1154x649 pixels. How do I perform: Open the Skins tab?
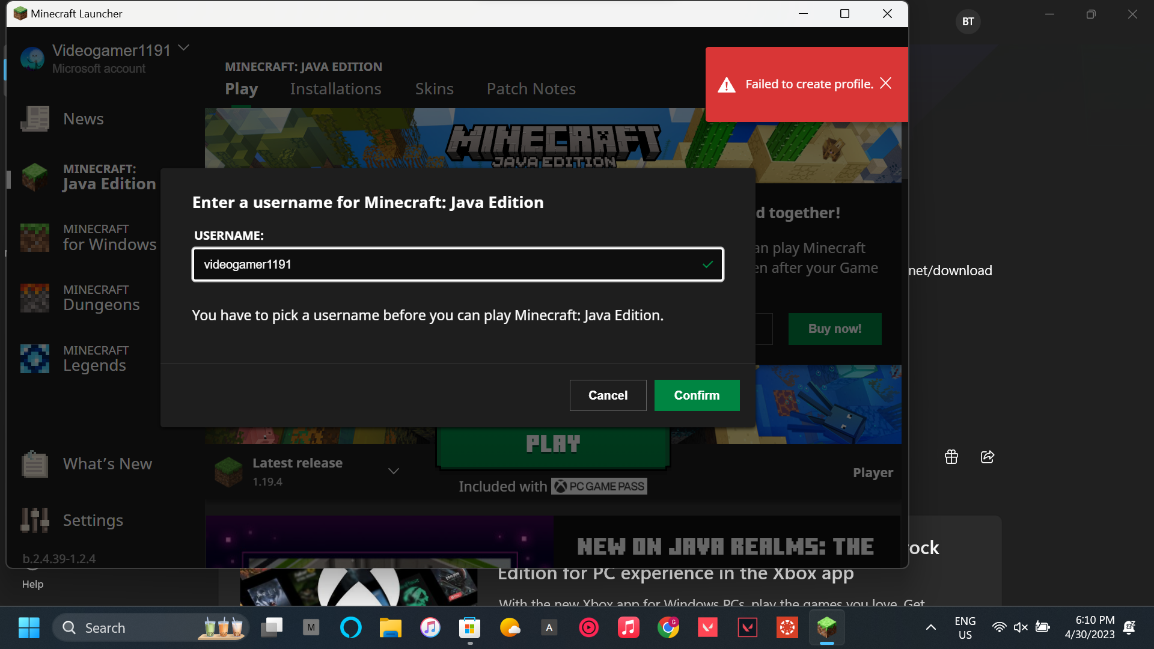click(x=434, y=89)
